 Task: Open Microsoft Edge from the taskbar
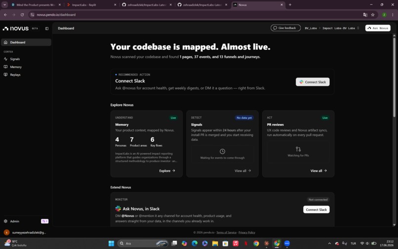195,244
